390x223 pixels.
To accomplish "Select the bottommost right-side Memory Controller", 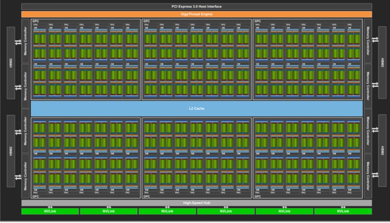I will tap(368, 176).
